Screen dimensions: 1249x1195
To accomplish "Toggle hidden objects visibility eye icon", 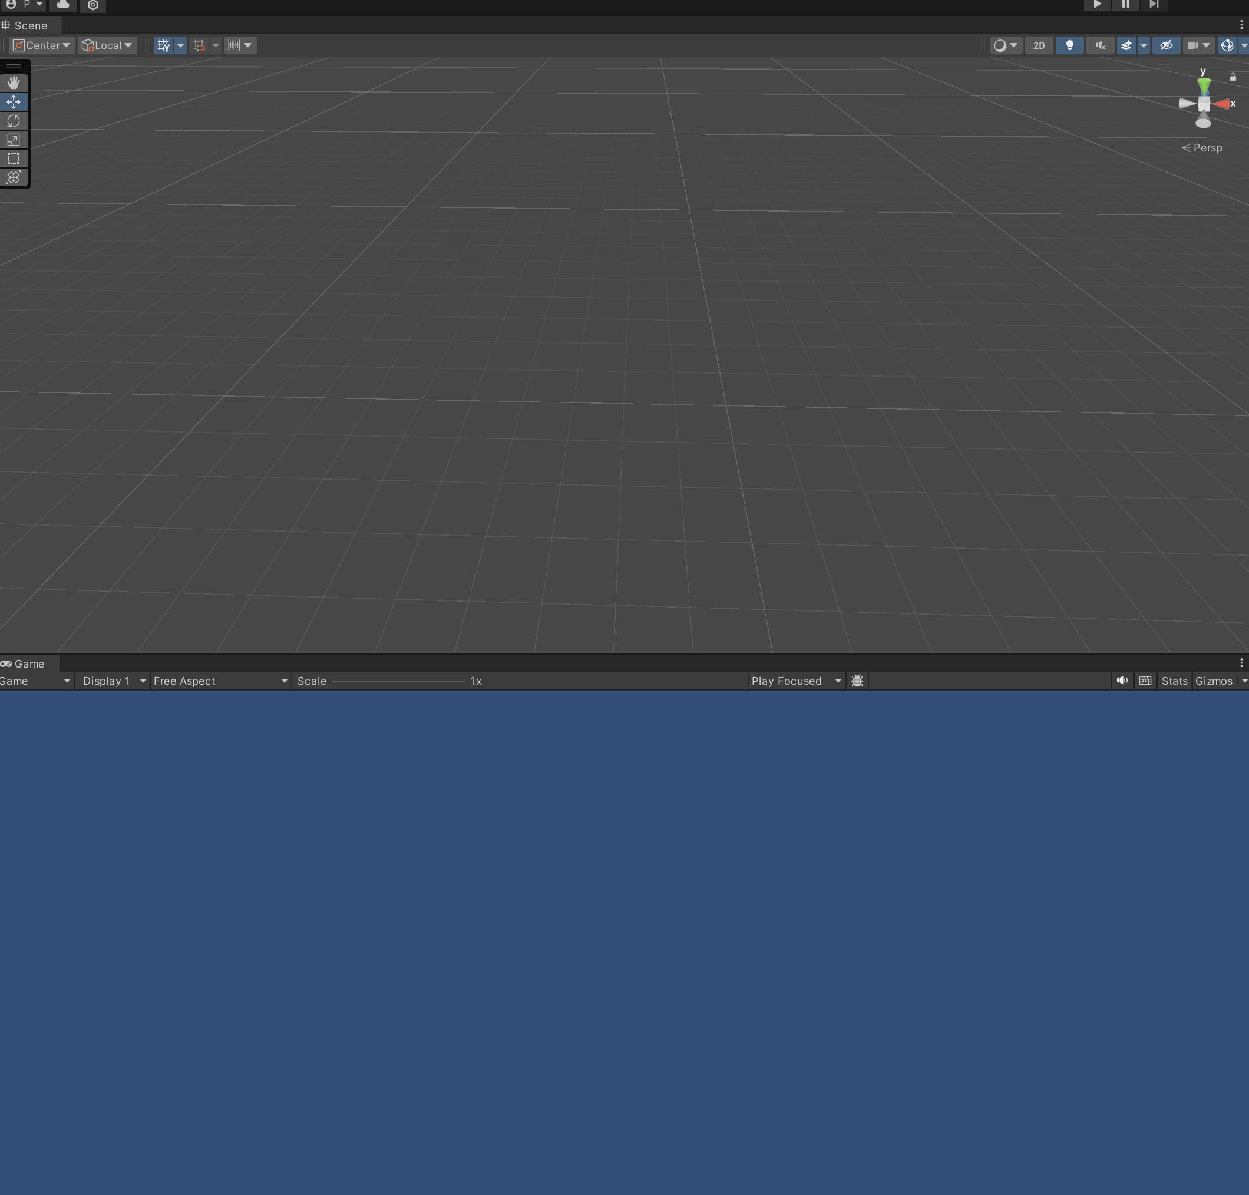I will [x=1166, y=45].
